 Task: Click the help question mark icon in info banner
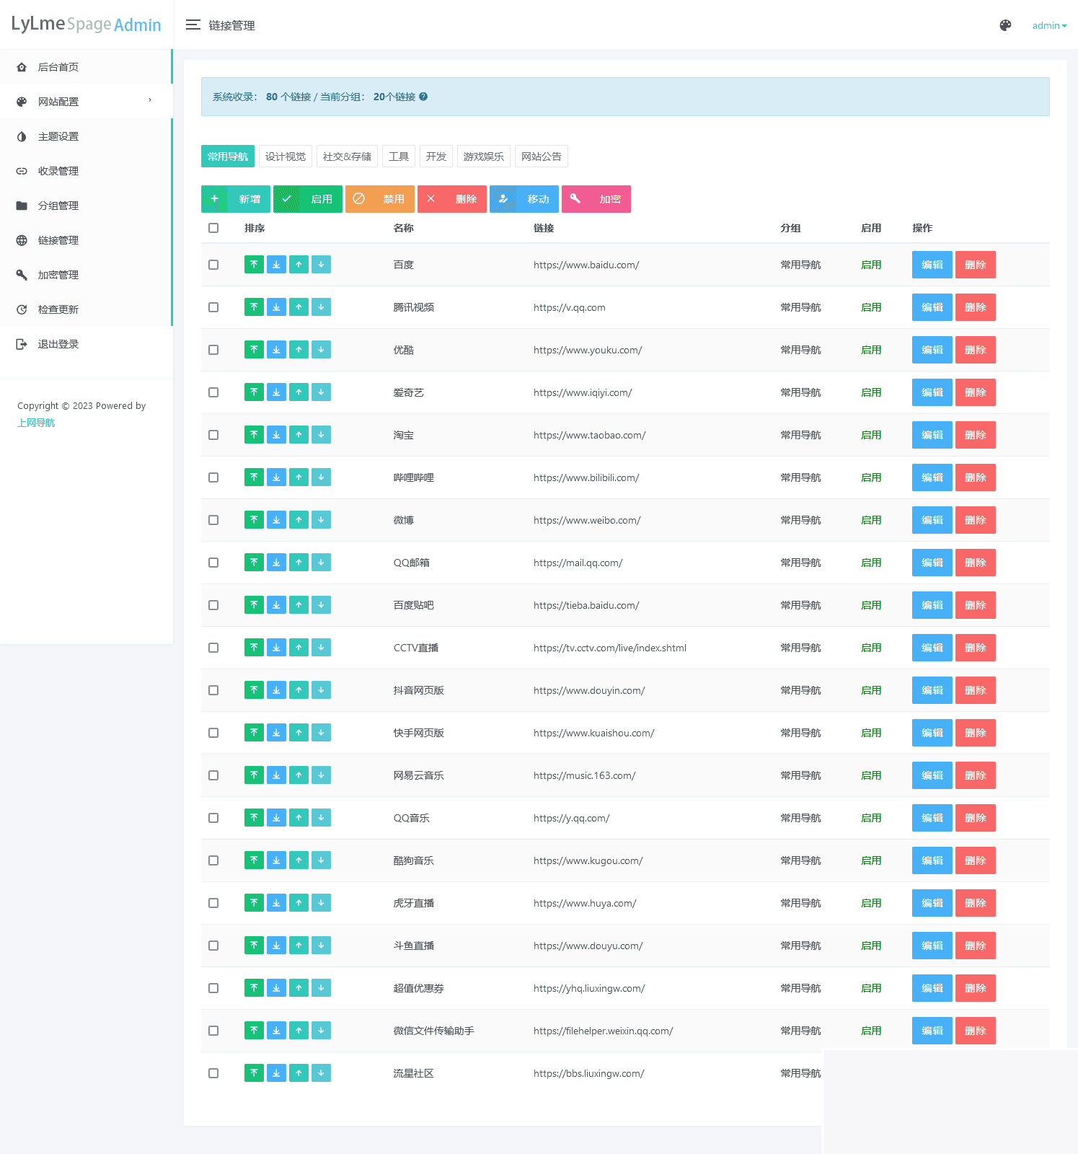click(x=423, y=97)
